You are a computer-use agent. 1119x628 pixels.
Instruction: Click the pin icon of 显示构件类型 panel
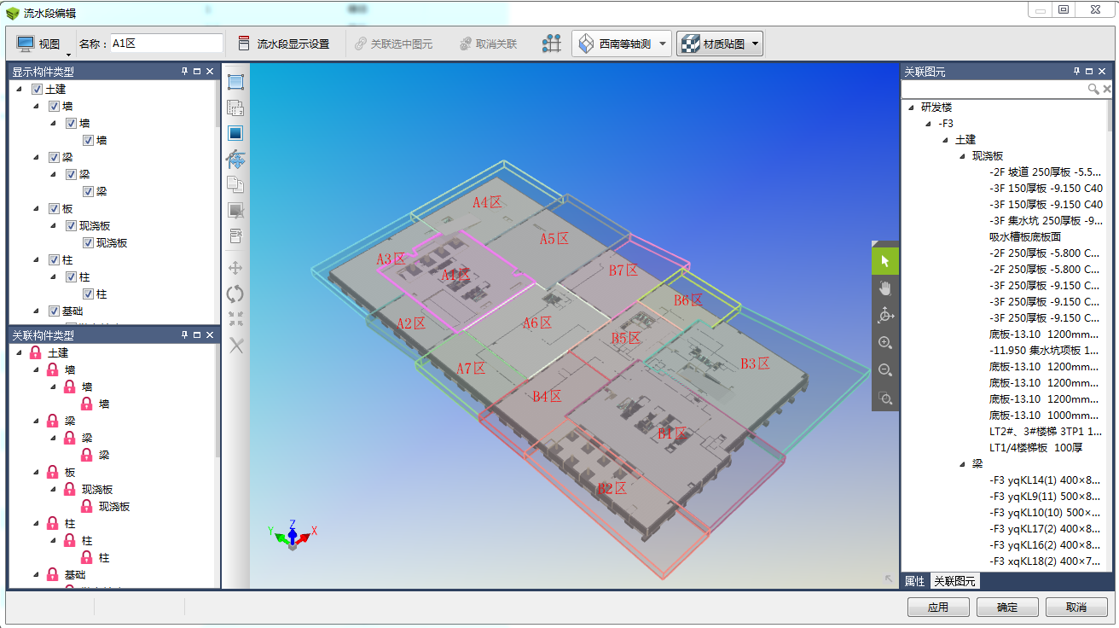[x=184, y=72]
